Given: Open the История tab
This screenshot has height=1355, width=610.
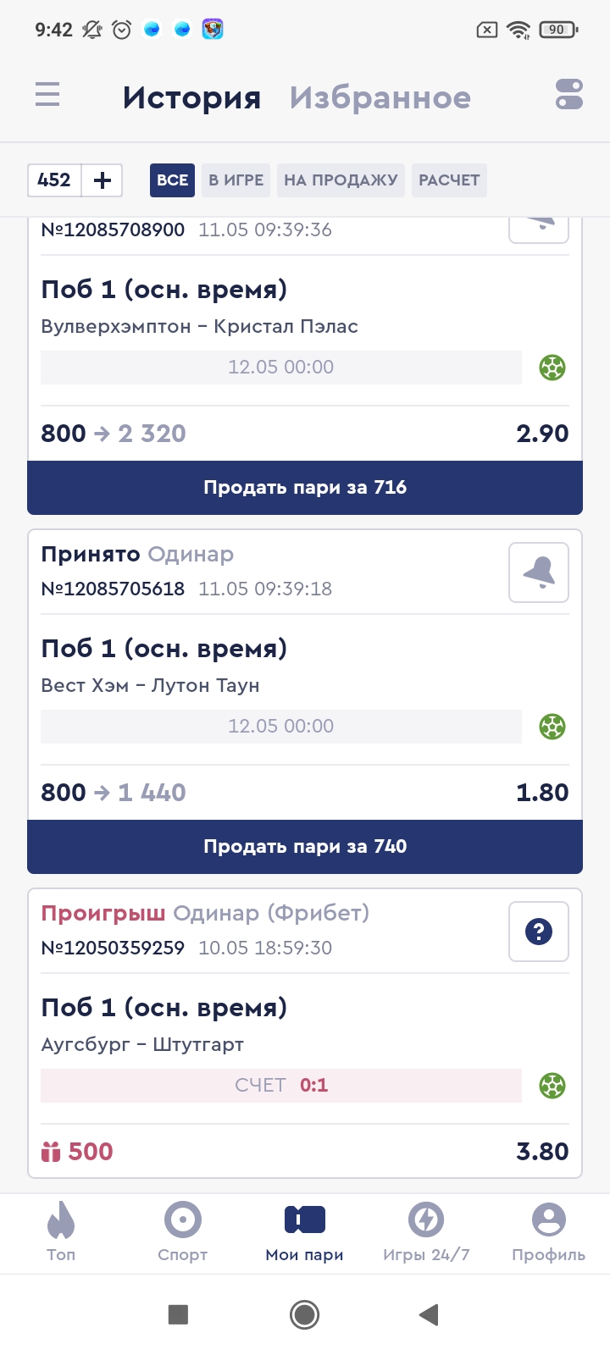Looking at the screenshot, I should pyautogui.click(x=191, y=98).
